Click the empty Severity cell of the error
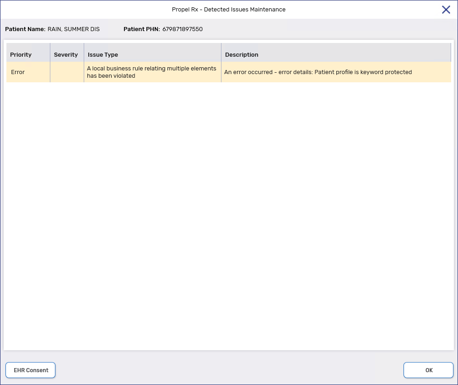458x385 pixels. pyautogui.click(x=66, y=72)
